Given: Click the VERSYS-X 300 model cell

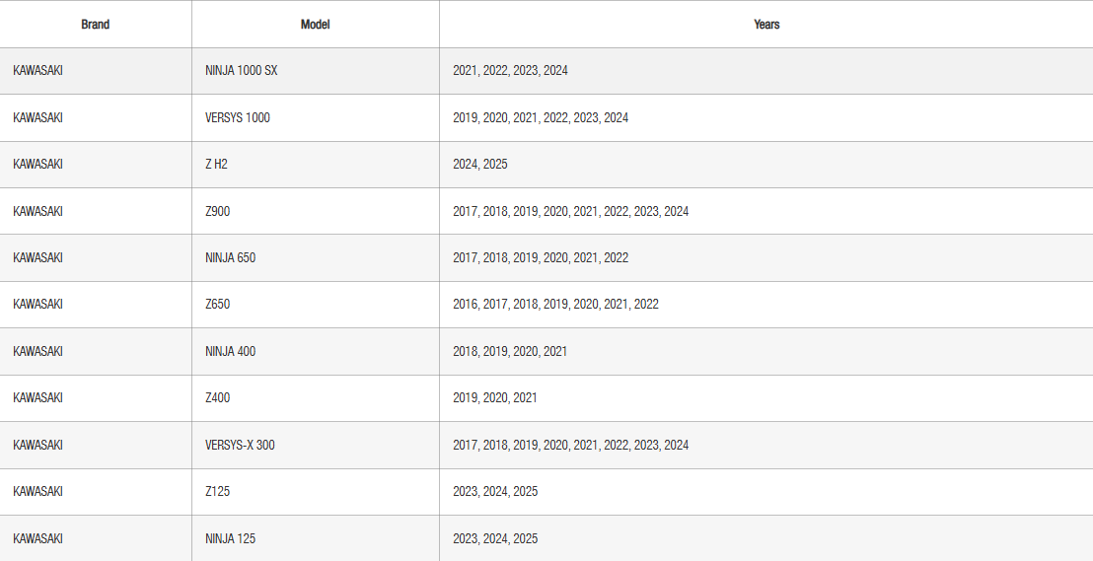Looking at the screenshot, I should click(x=240, y=445).
